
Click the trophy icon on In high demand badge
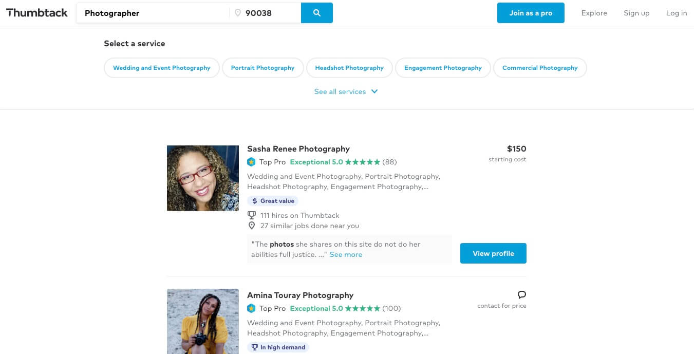[255, 347]
